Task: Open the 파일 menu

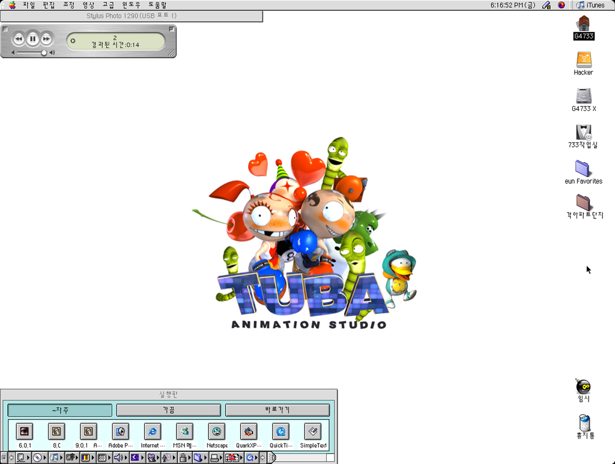Action: point(29,5)
